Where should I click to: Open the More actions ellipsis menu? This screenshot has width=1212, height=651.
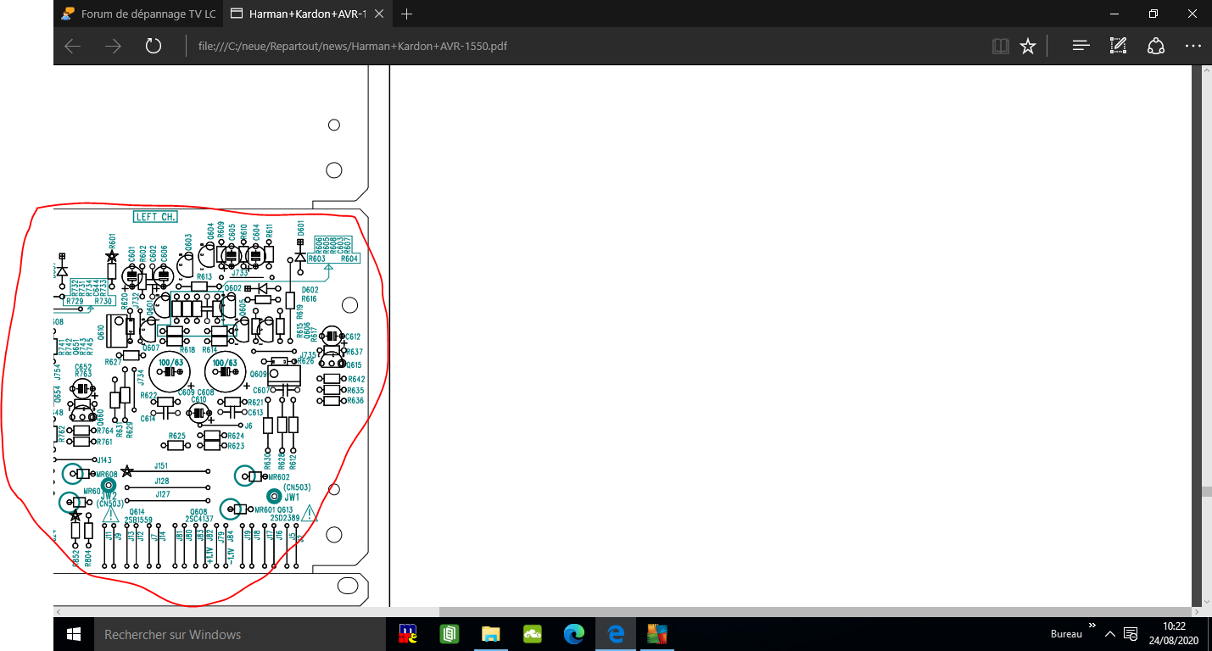pos(1192,46)
